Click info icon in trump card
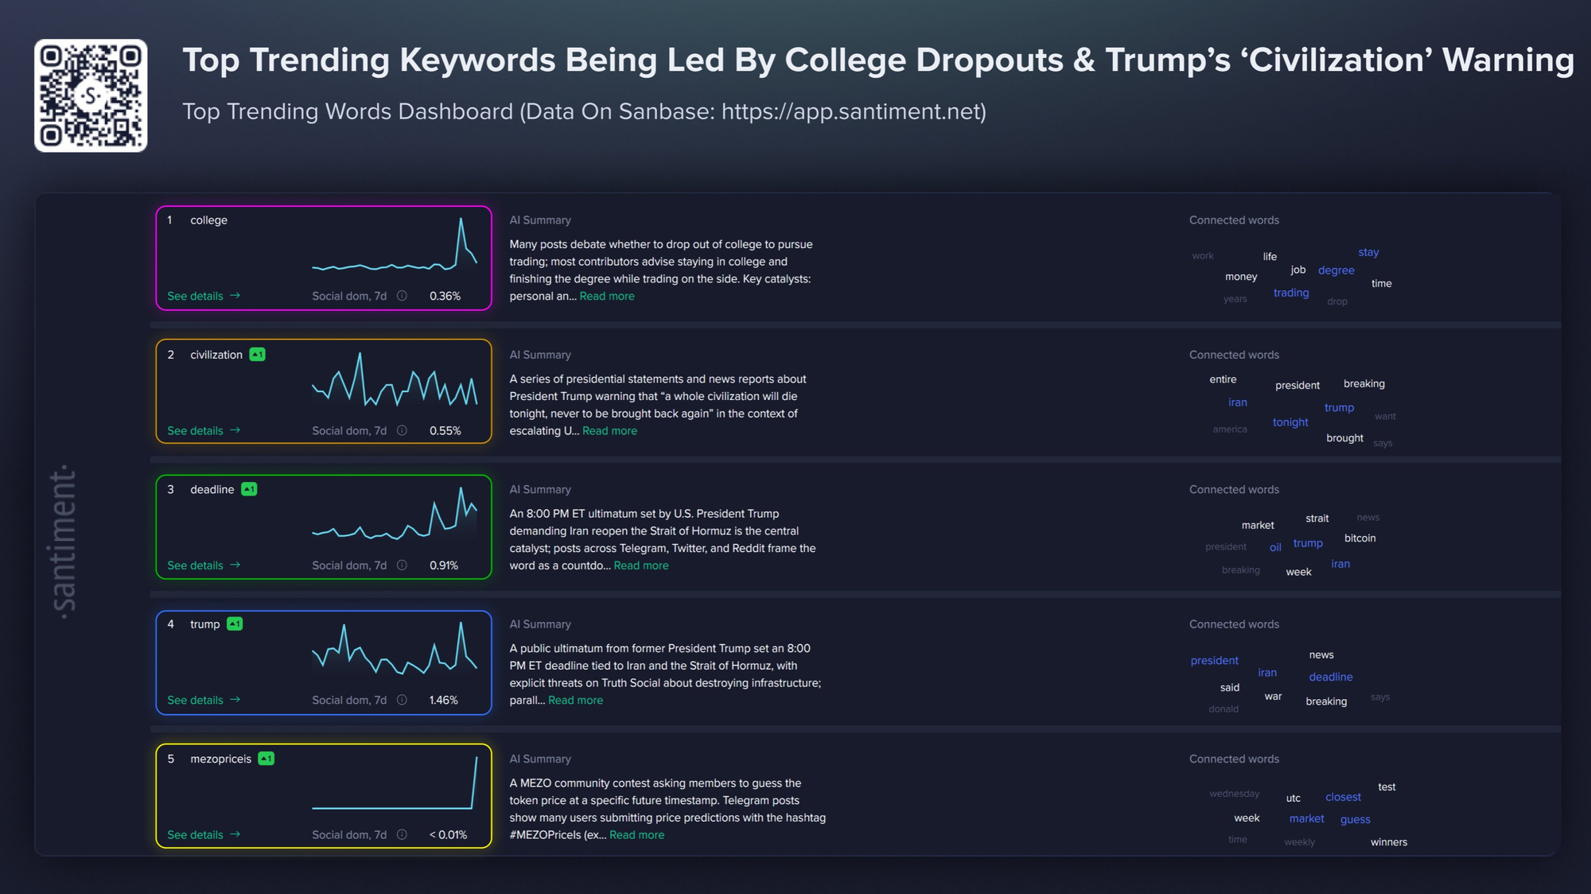This screenshot has width=1591, height=894. click(x=403, y=700)
